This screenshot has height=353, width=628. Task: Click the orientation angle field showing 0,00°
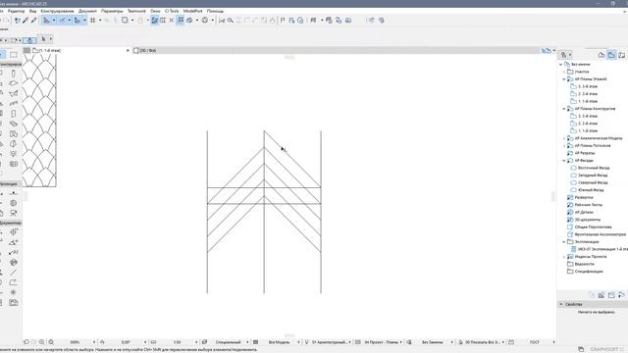[x=126, y=342]
